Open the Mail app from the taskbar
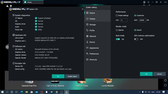Image resolution: width=168 pixels, height=94 pixels. pyautogui.click(x=37, y=92)
